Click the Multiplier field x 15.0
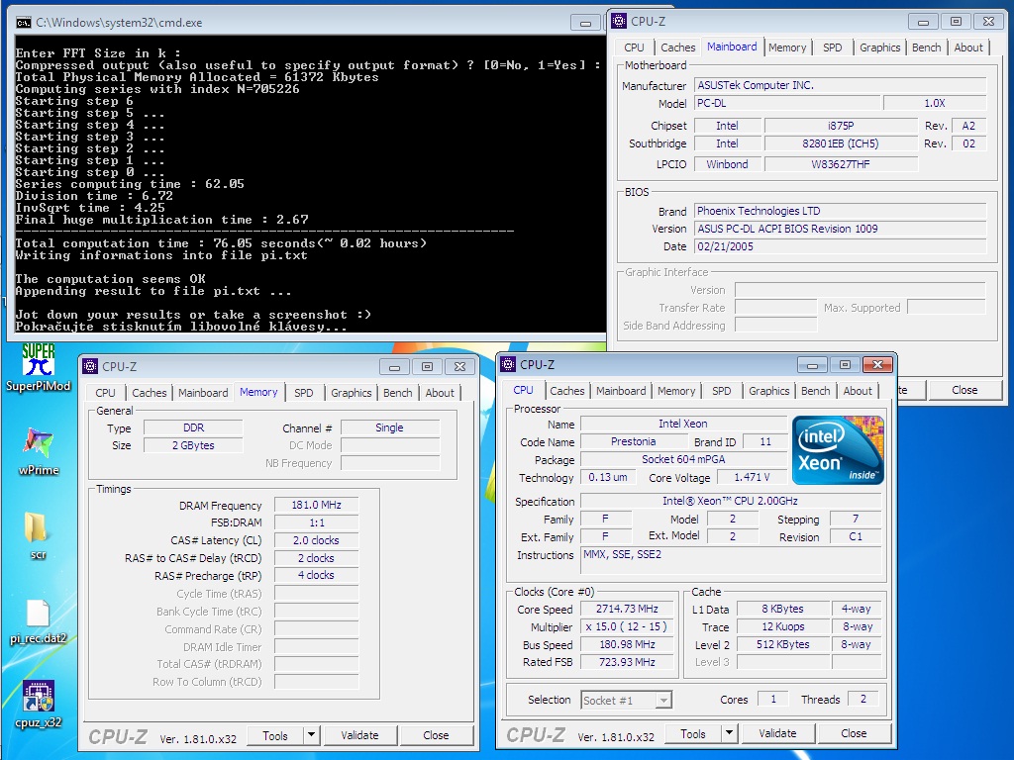Viewport: 1014px width, 760px height. point(627,626)
